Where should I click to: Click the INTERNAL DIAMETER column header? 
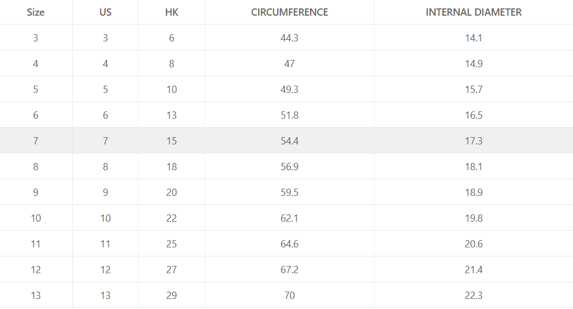tap(474, 12)
